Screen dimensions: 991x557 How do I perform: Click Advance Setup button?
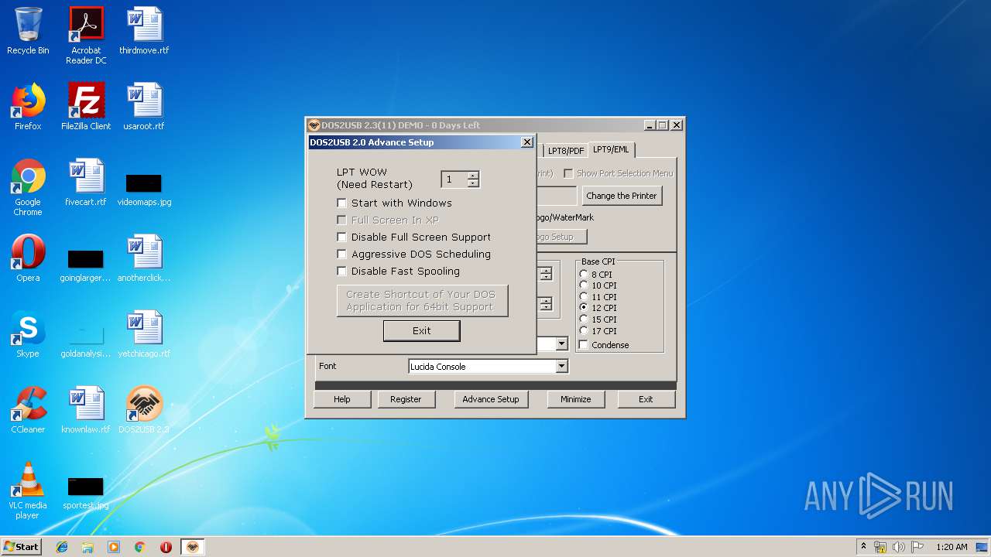click(491, 399)
